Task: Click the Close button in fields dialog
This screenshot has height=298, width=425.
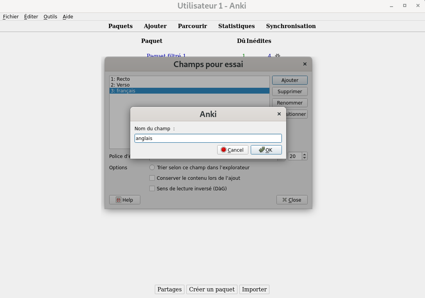Action: click(292, 200)
